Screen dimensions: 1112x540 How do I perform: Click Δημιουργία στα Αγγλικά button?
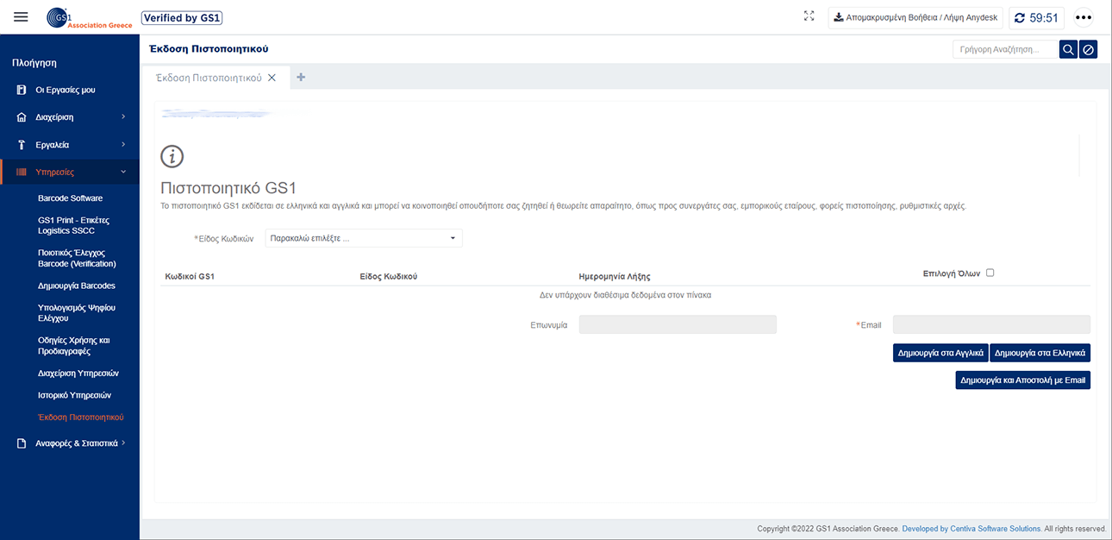tap(940, 353)
